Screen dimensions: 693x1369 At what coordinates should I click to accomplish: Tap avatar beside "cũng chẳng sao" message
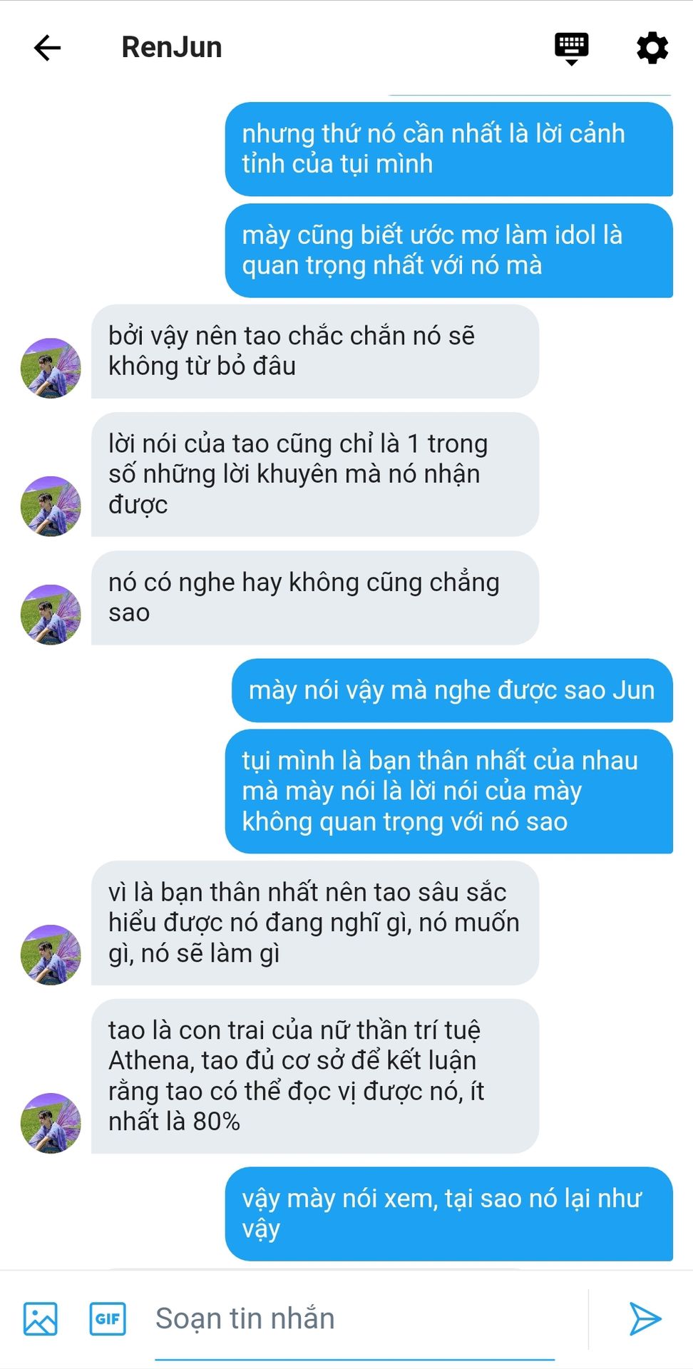pos(51,615)
